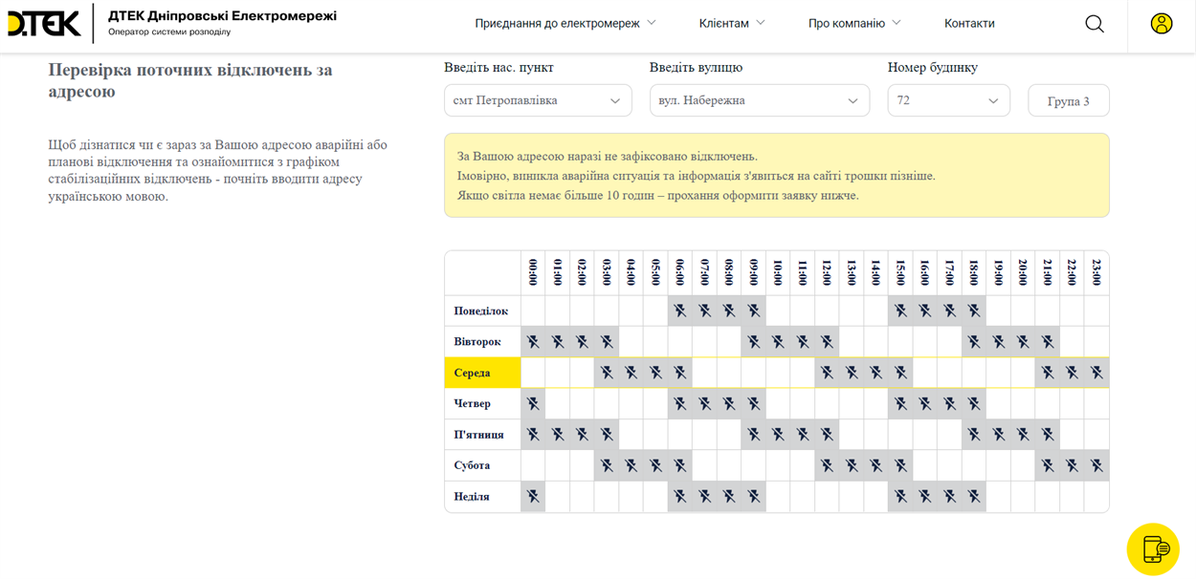The image size is (1196, 579).
Task: Click Неділя 08:00 outage icon
Action: coord(729,496)
